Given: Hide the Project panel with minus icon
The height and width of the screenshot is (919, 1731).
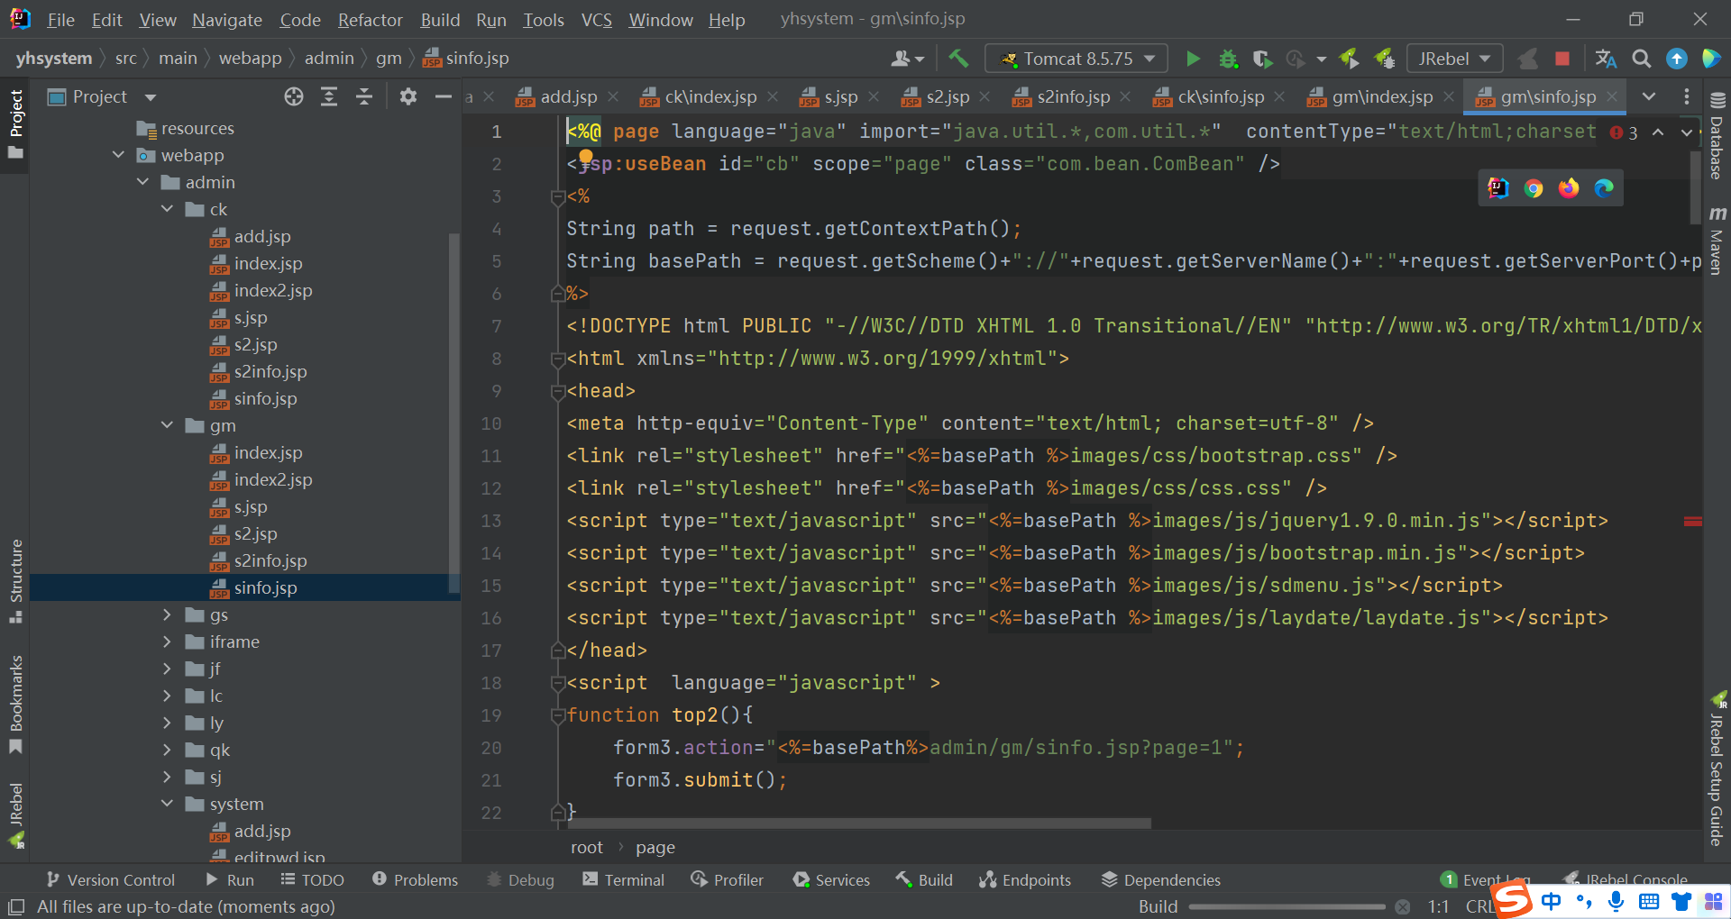Looking at the screenshot, I should 443,96.
